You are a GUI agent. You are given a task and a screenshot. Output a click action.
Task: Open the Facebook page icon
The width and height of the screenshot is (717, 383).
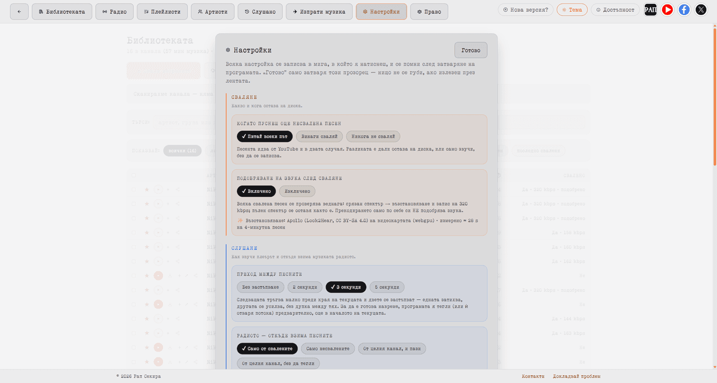coord(684,10)
